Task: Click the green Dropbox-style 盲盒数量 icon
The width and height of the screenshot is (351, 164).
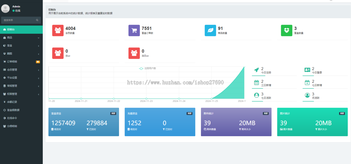Action: pyautogui.click(x=287, y=30)
